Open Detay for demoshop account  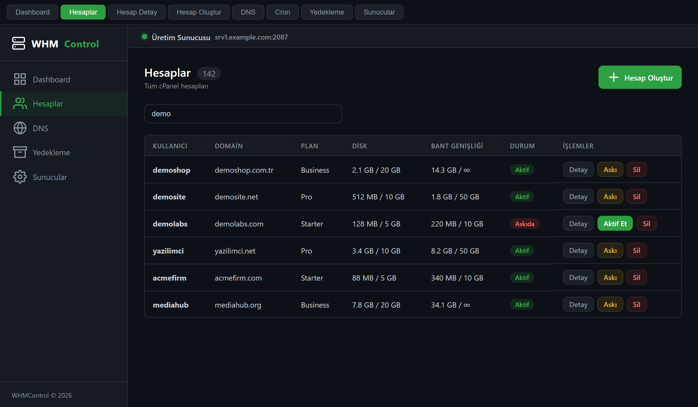coord(578,169)
